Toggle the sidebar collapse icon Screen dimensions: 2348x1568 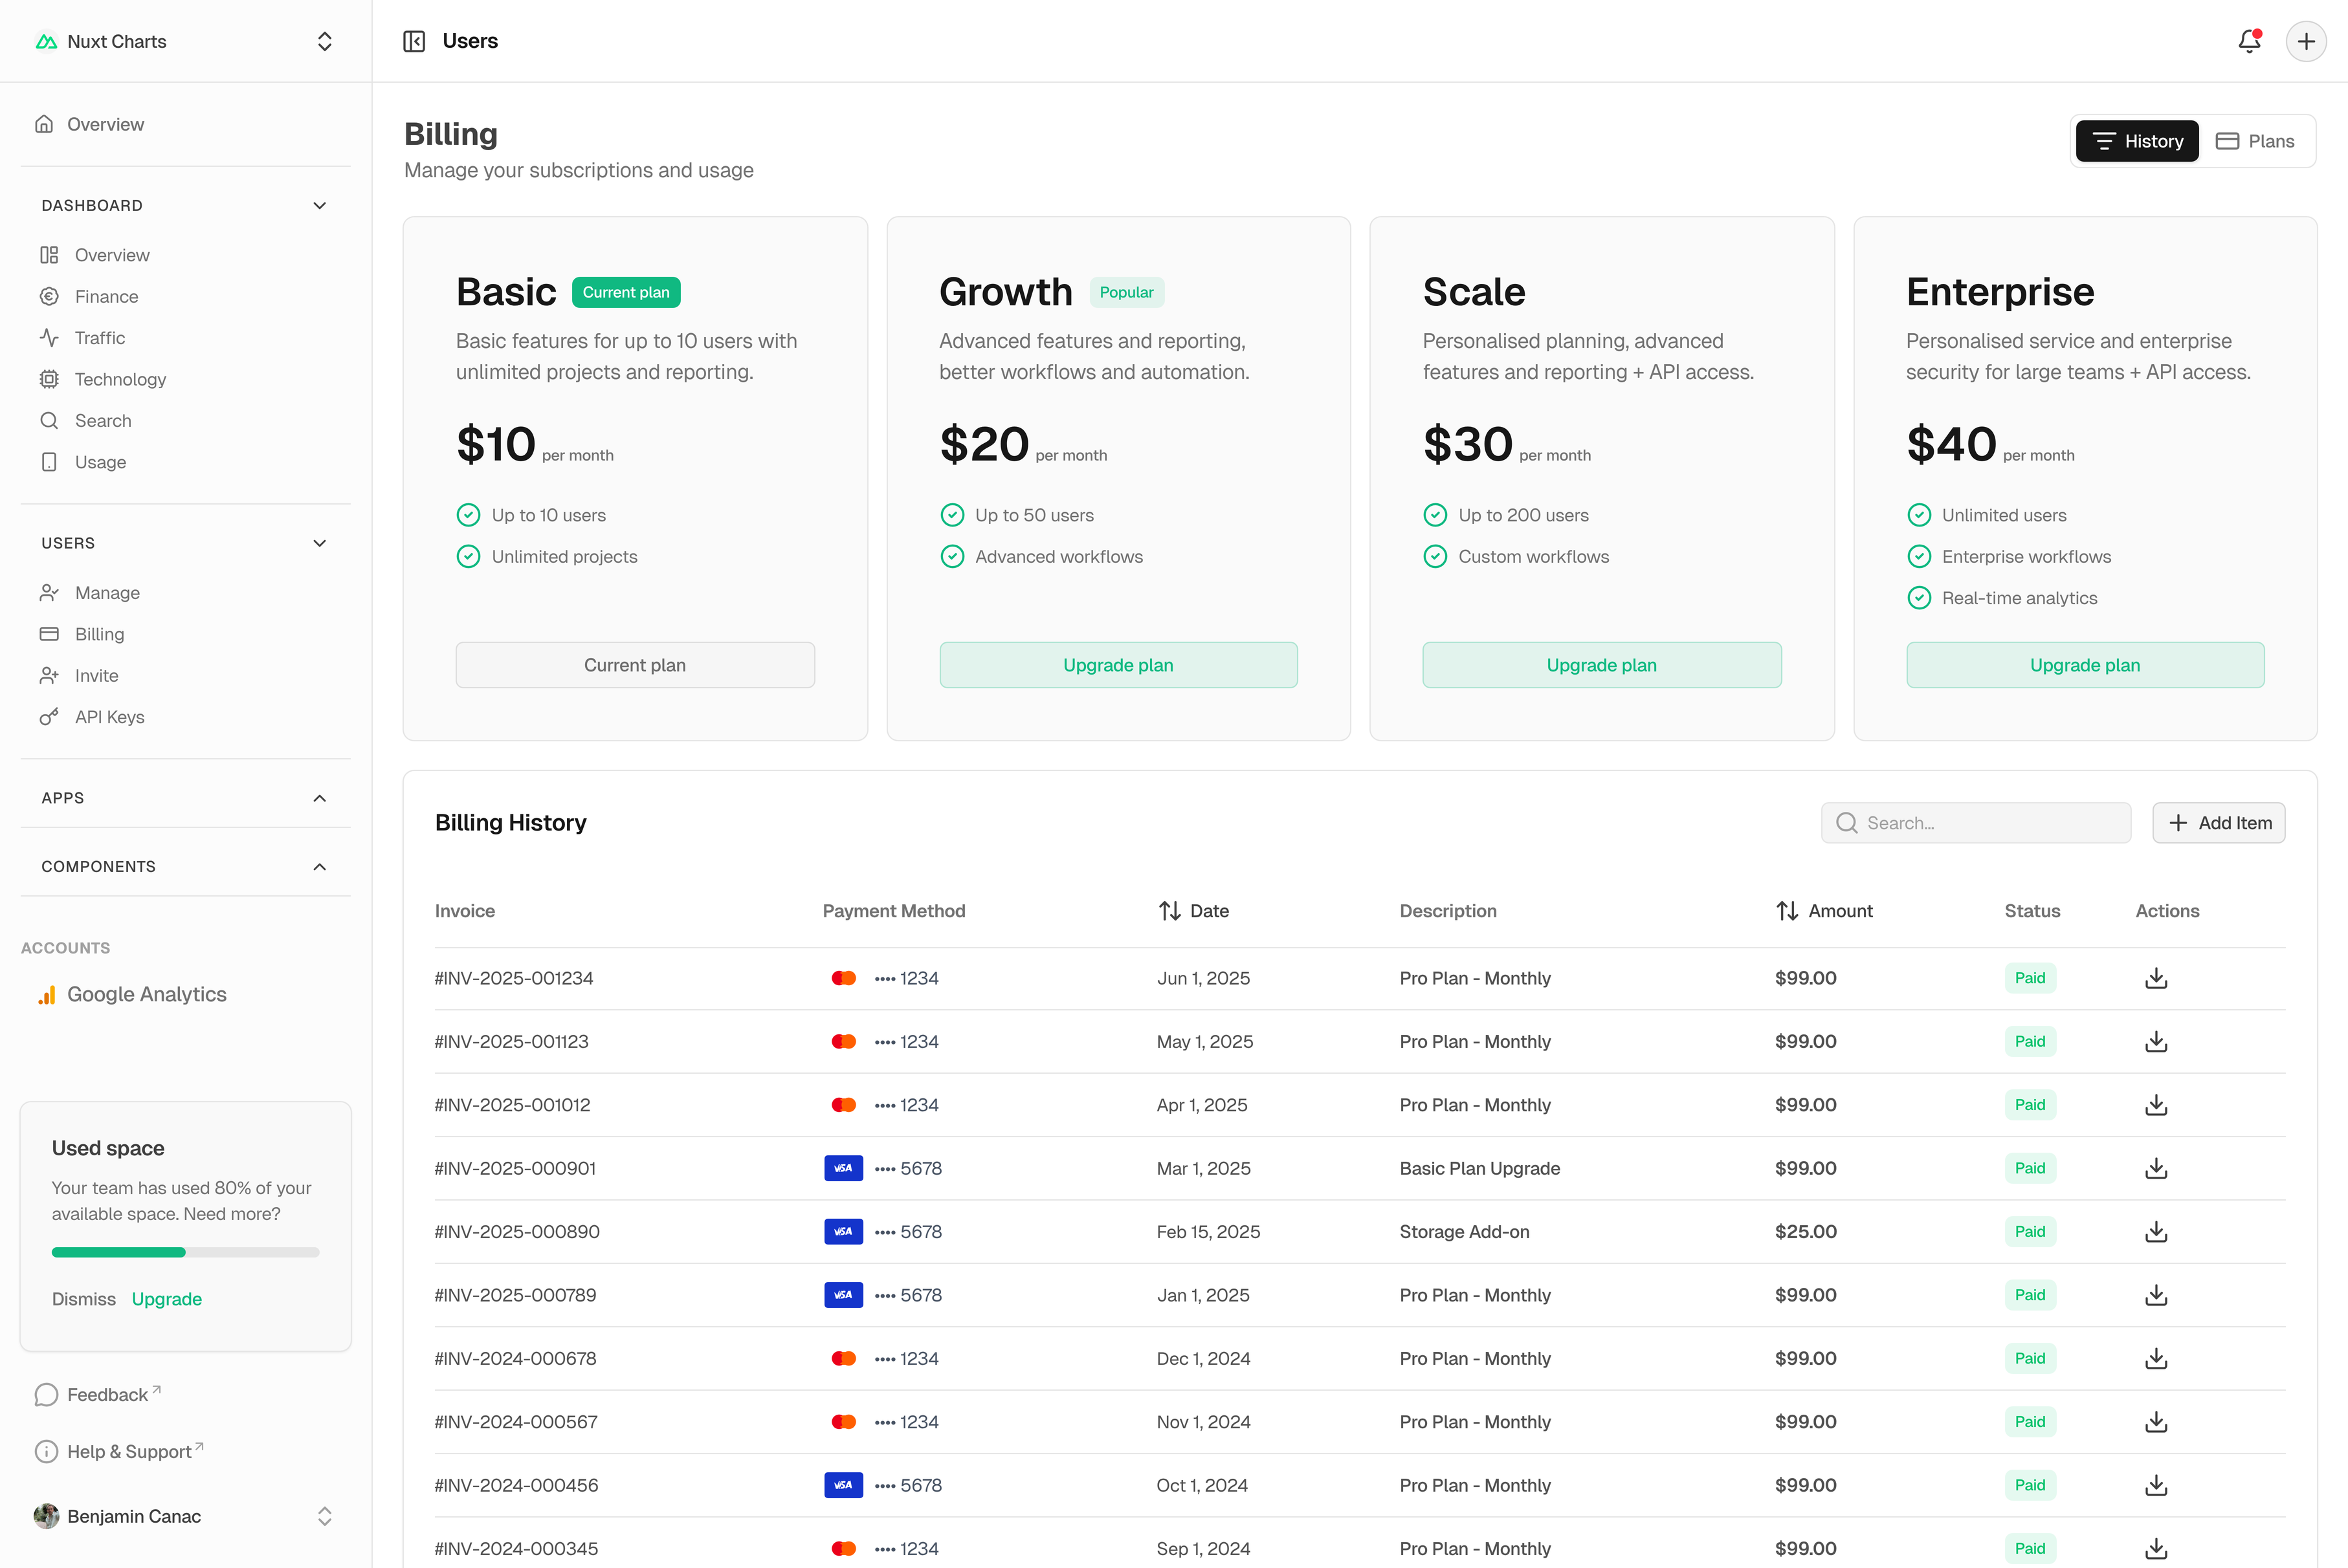(x=414, y=41)
